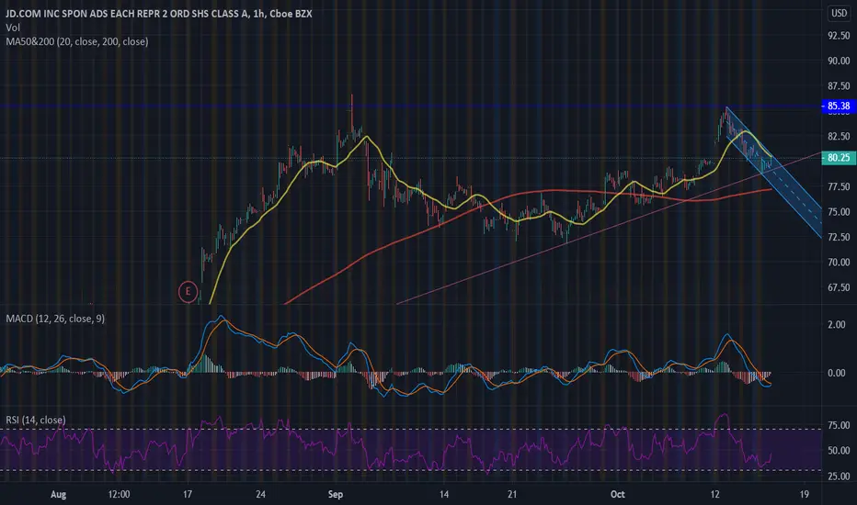Select the blue 85.38 price label
Viewport: 857px width, 505px height.
(x=839, y=106)
